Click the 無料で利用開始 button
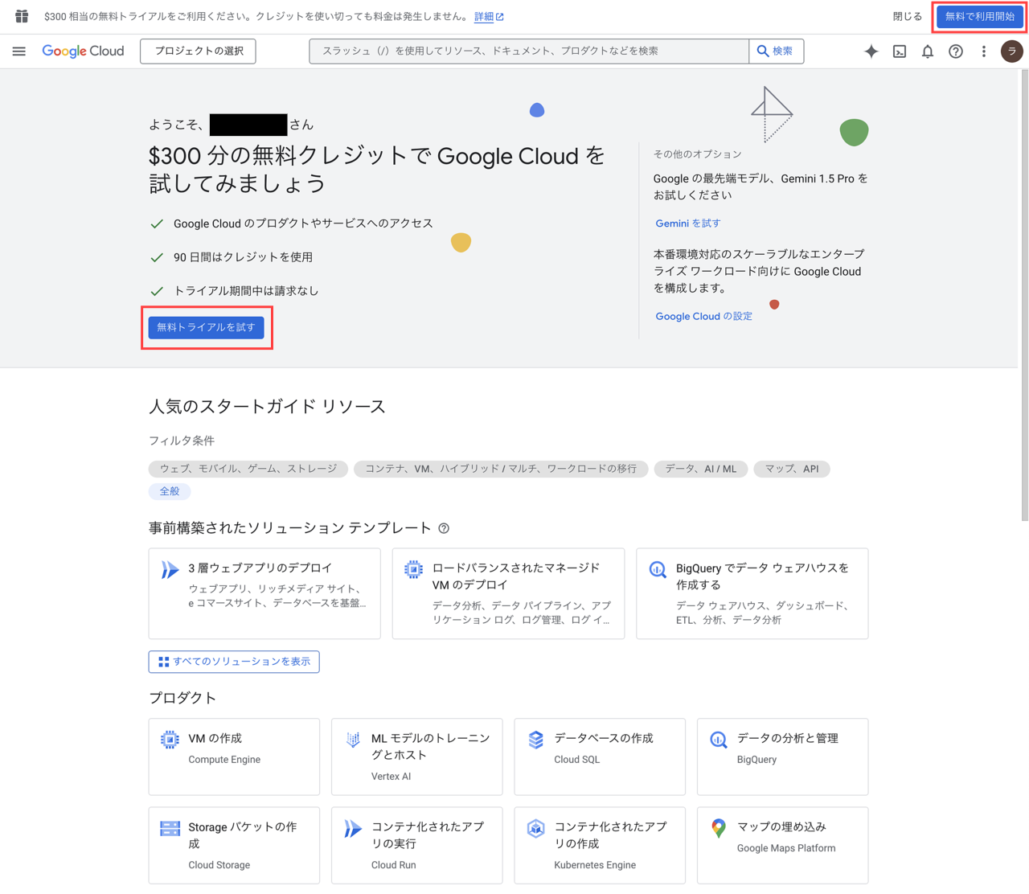Image resolution: width=1029 pixels, height=894 pixels. pos(980,17)
